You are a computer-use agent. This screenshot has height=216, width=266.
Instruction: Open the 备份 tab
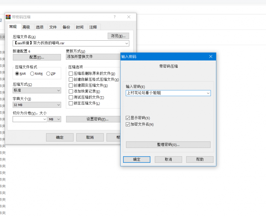66,27
